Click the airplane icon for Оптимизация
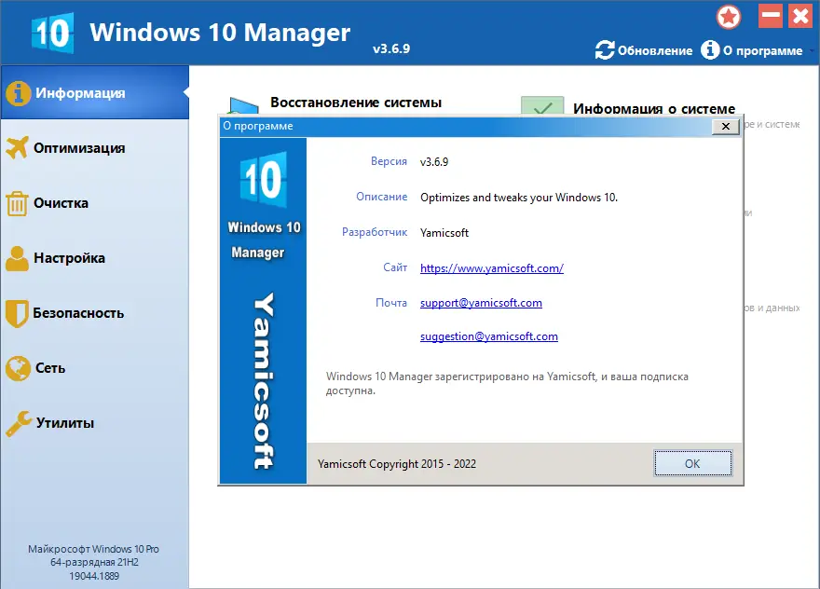820x589 pixels. [x=18, y=148]
